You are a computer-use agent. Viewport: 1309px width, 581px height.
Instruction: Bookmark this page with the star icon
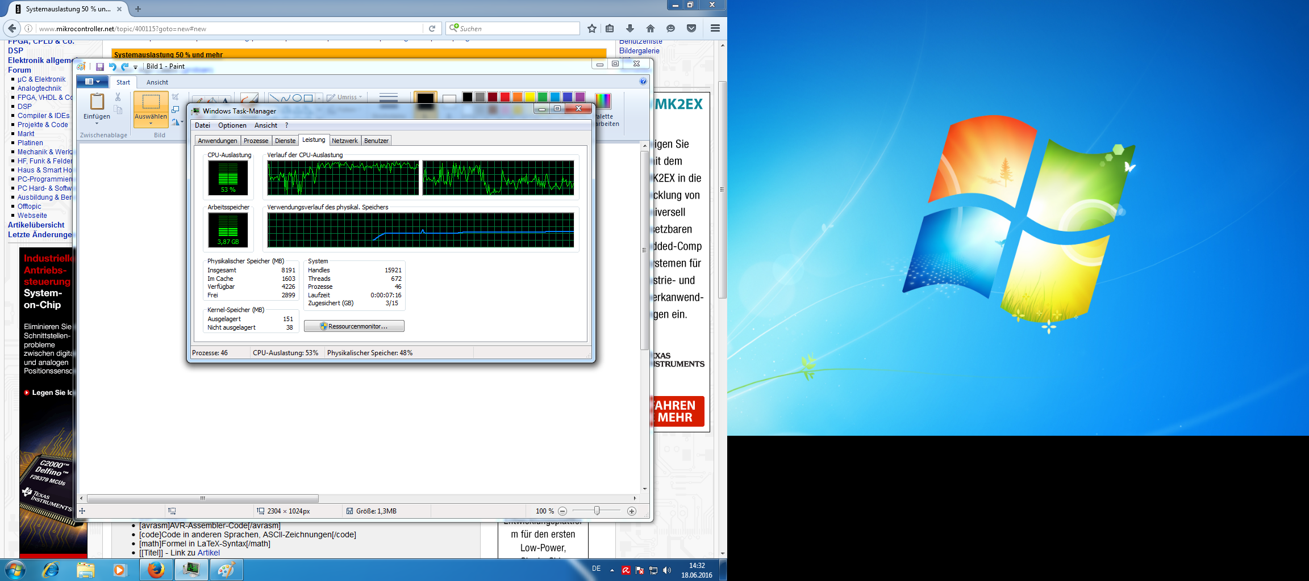592,28
